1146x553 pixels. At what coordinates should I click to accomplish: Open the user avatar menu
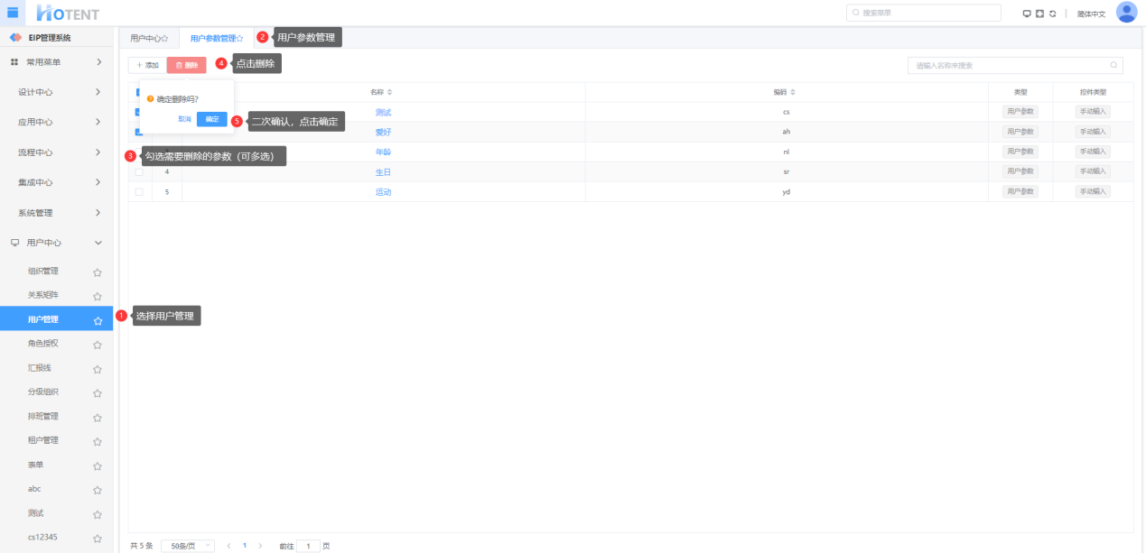coord(1126,12)
